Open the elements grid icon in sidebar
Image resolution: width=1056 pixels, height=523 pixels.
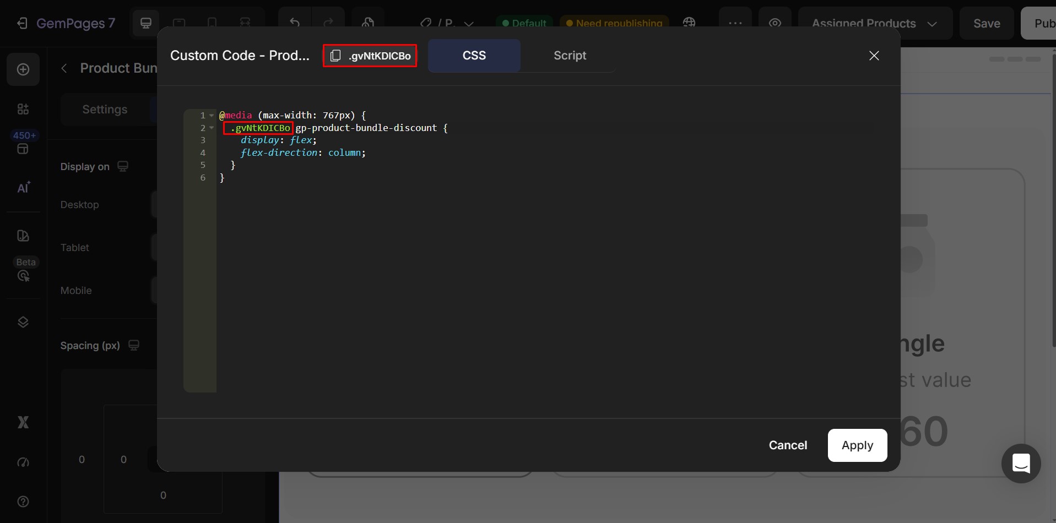23,109
